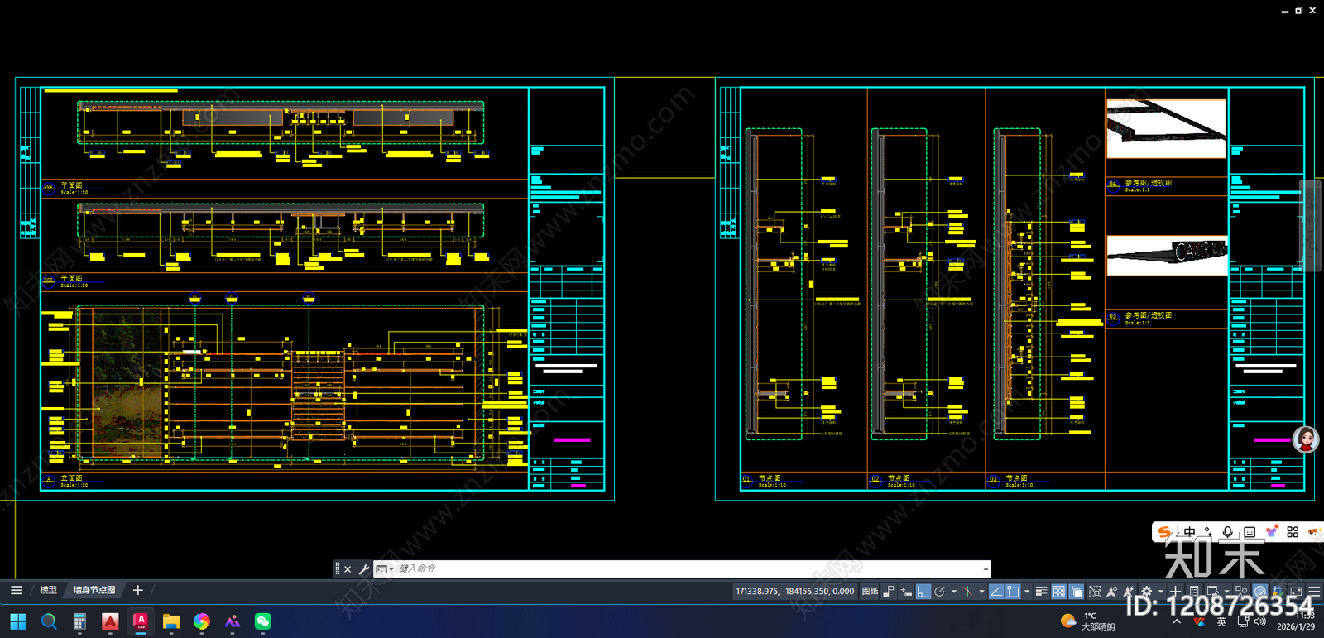Image resolution: width=1324 pixels, height=638 pixels.
Task: Toggle hardware acceleration in status bar
Action: 1259,592
